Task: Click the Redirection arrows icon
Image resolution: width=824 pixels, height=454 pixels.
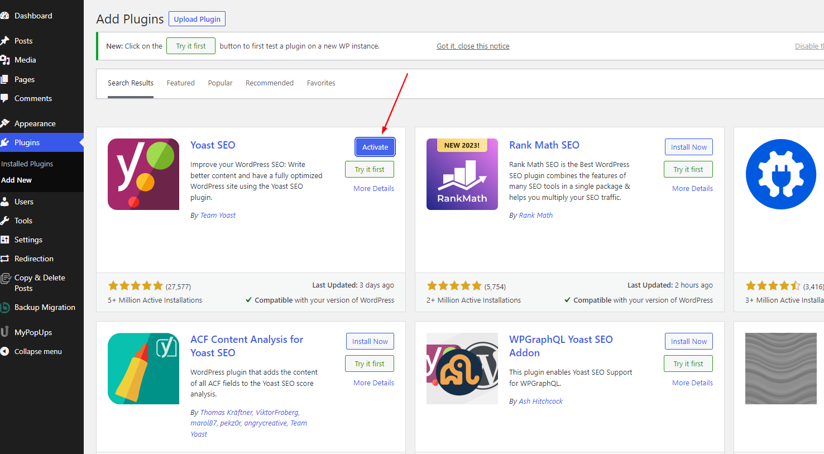Action: [4, 259]
